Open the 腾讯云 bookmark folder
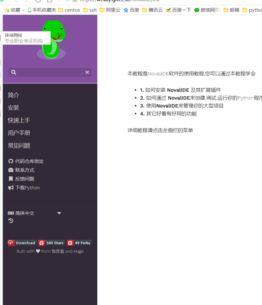The width and height of the screenshot is (262, 305). point(153,10)
